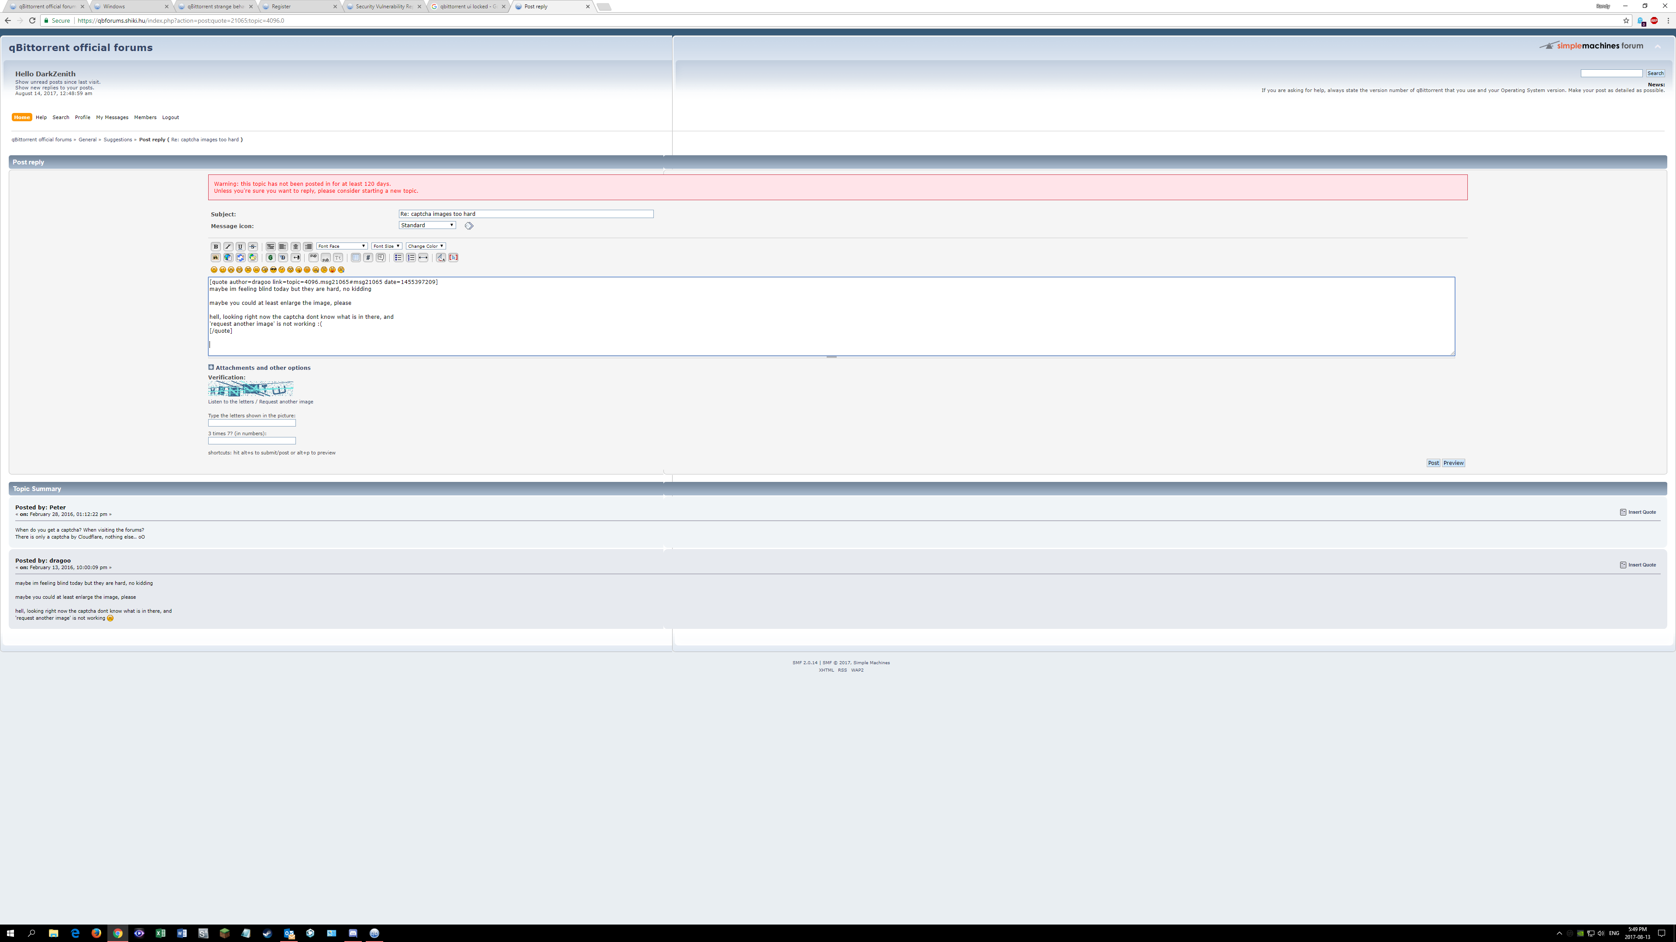Click the Preview button
Viewport: 1676px width, 942px height.
pyautogui.click(x=1453, y=463)
